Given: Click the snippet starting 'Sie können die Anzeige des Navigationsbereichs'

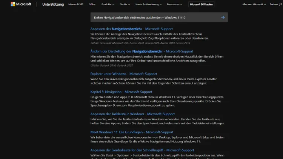Looking at the screenshot, I should (x=149, y=36).
